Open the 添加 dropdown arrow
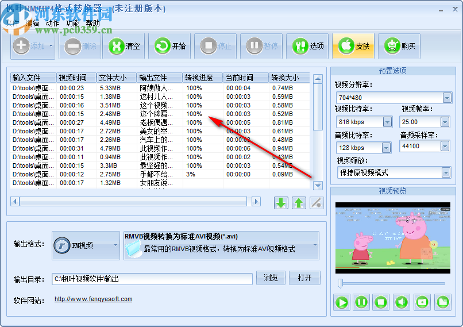This screenshot has height=327, width=463. (x=51, y=46)
